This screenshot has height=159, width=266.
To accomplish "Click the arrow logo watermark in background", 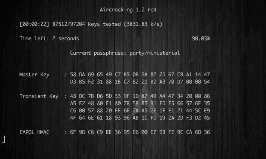I will point(145,98).
